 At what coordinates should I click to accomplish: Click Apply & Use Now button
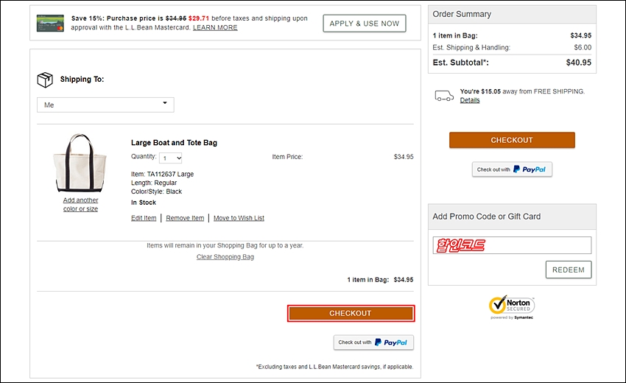tap(365, 24)
